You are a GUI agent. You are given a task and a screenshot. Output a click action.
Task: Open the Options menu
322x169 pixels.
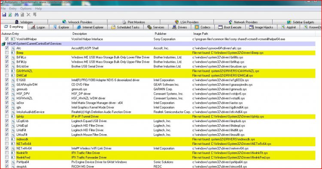coord(26,9)
